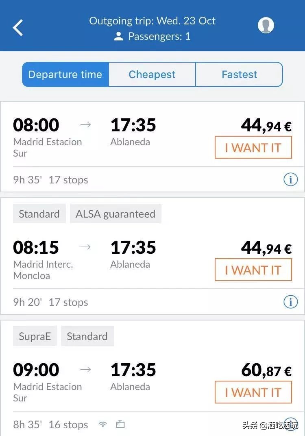The height and width of the screenshot is (436, 305).
Task: Tap the SupraE service tag
Action: (35, 336)
